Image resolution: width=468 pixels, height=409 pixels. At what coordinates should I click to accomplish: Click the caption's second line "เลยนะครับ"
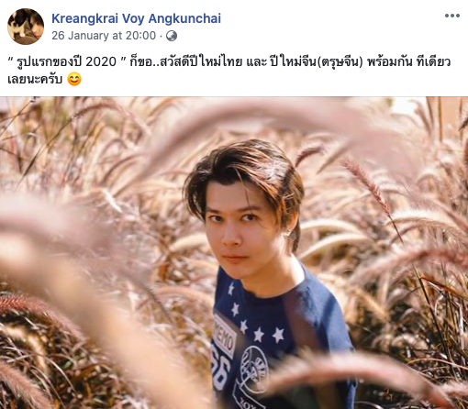tap(35, 80)
